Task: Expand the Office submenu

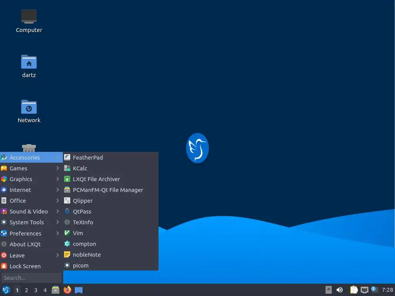Action: pyautogui.click(x=31, y=201)
